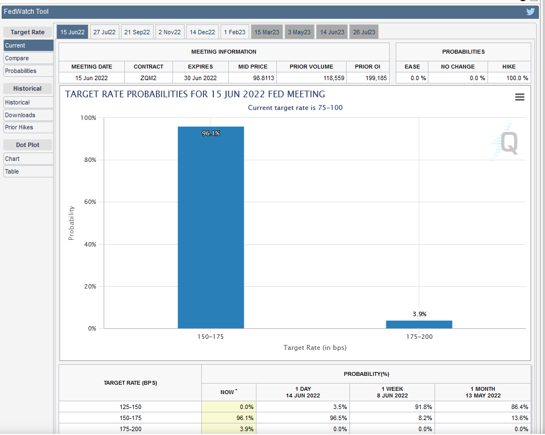Click the 1 MONTH value 86.4%
Screen dimensions: 545x435
tap(519, 407)
